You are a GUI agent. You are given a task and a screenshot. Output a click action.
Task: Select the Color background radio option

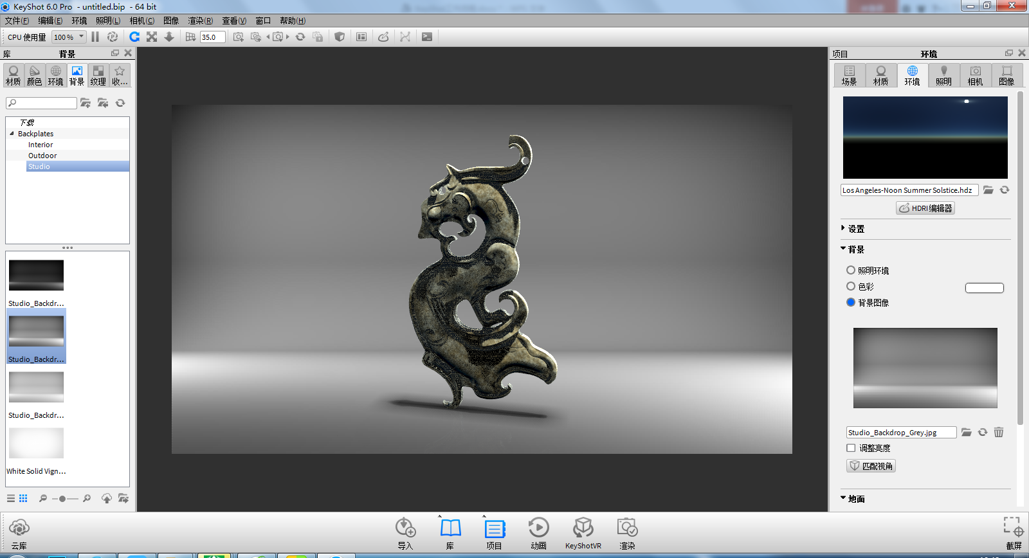(851, 287)
